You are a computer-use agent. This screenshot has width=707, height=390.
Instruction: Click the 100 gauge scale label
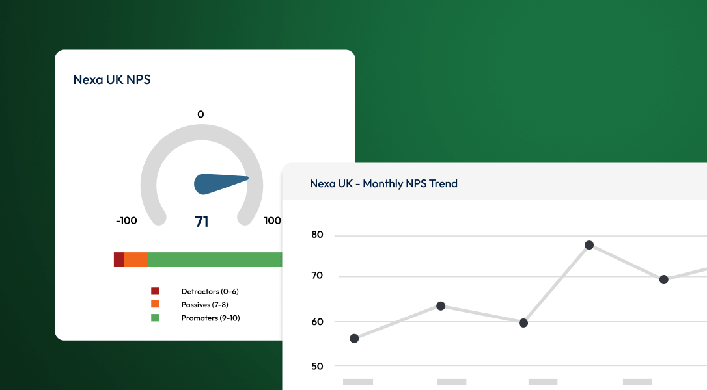tap(273, 220)
